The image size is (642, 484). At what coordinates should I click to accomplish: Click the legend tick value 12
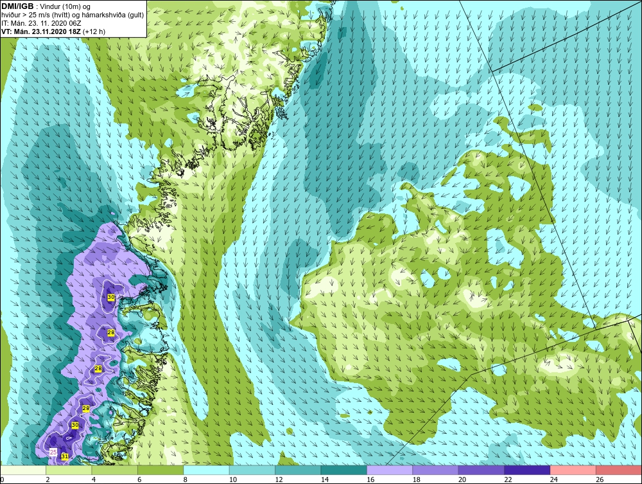tap(279, 480)
